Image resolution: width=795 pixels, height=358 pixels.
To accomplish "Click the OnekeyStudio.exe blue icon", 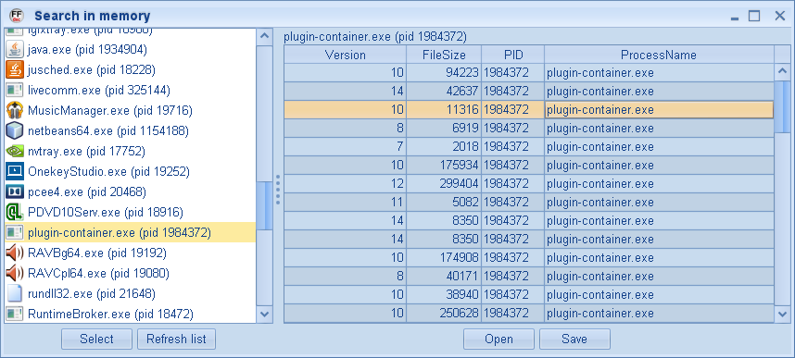I will coord(15,172).
